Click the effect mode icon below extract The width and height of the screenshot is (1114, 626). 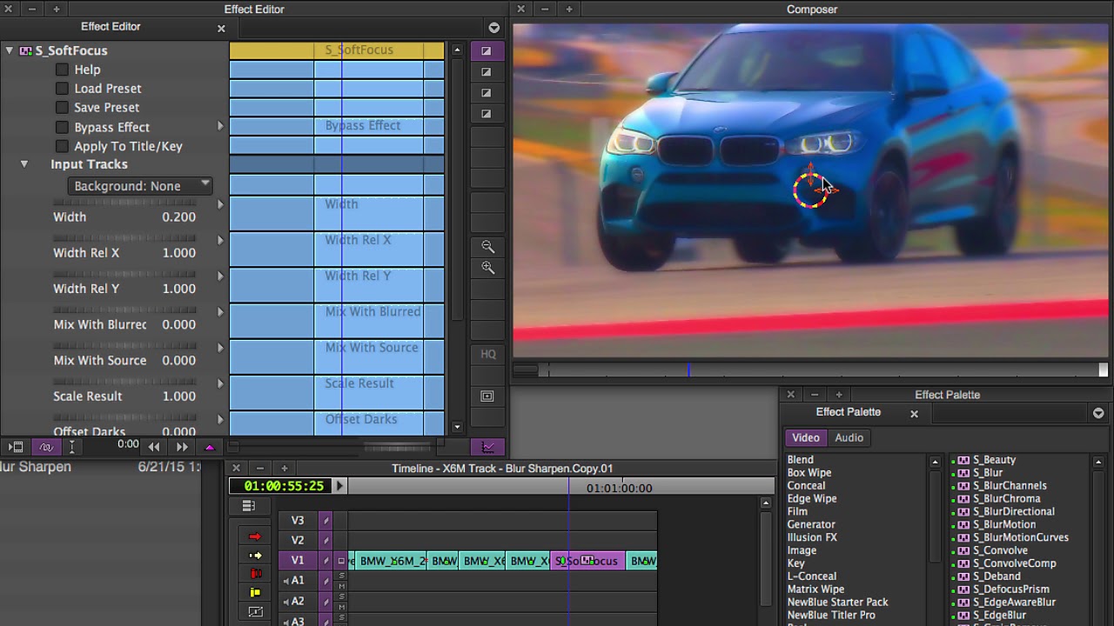click(x=255, y=611)
